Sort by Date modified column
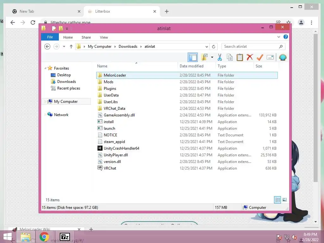 196,66
